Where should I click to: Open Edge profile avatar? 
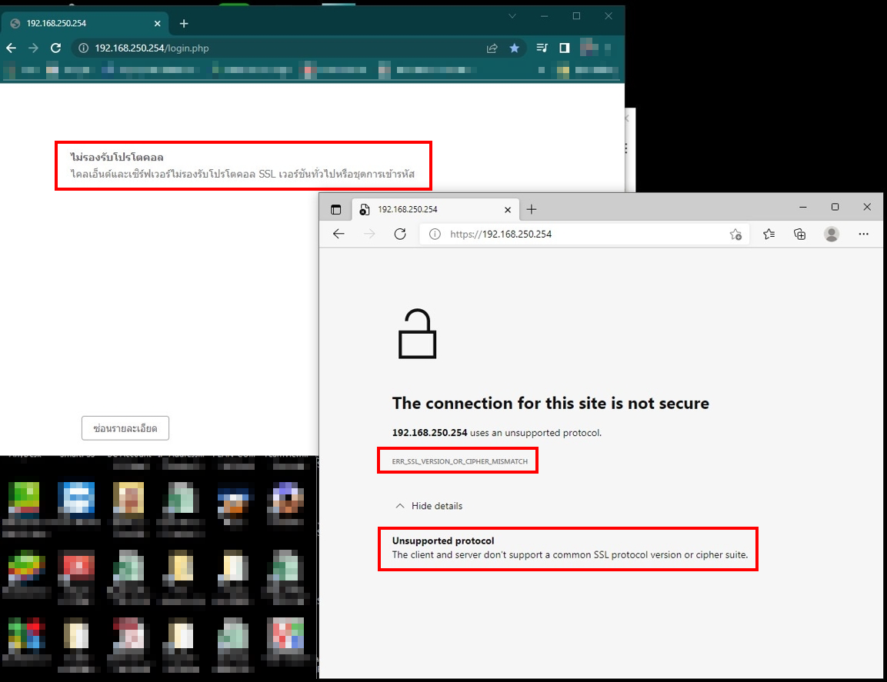click(x=832, y=234)
